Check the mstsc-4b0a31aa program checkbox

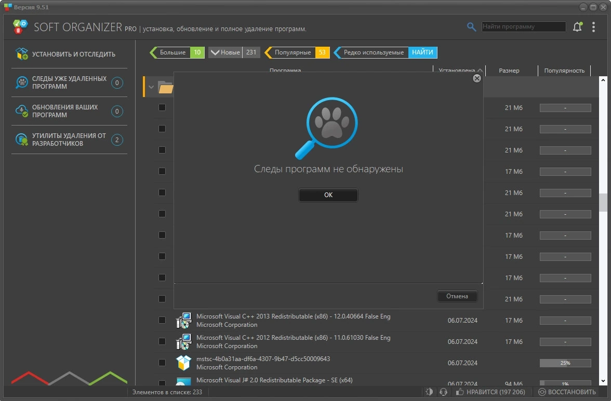coord(162,363)
